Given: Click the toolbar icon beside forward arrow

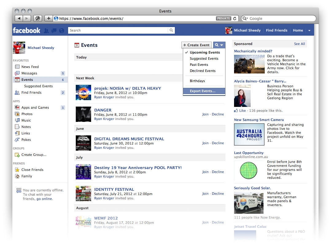Looking at the screenshot, I should click(37, 18).
